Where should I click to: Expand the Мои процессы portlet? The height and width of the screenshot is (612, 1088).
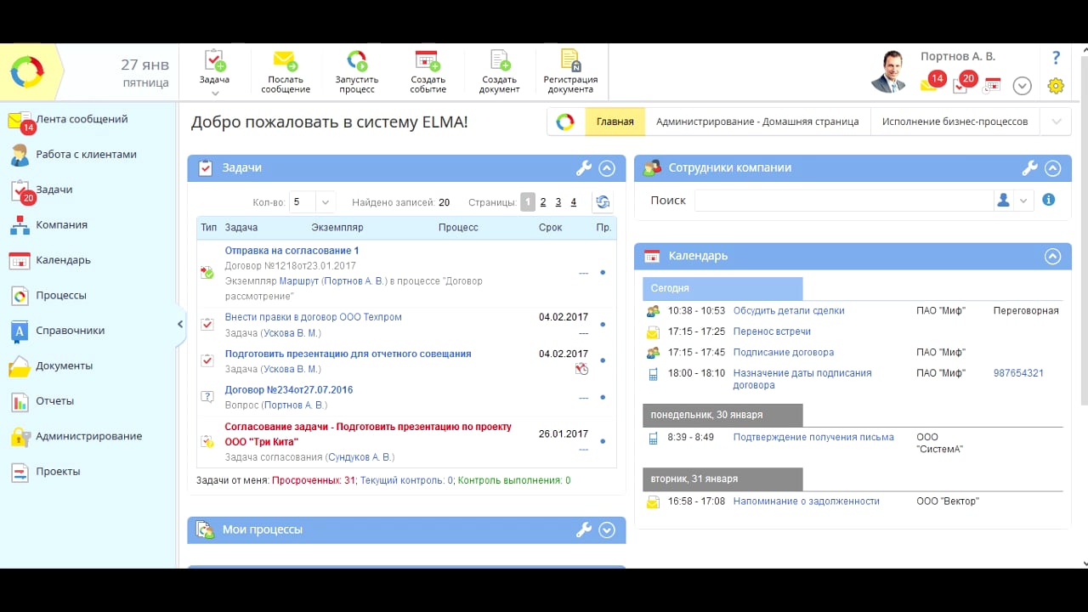607,530
